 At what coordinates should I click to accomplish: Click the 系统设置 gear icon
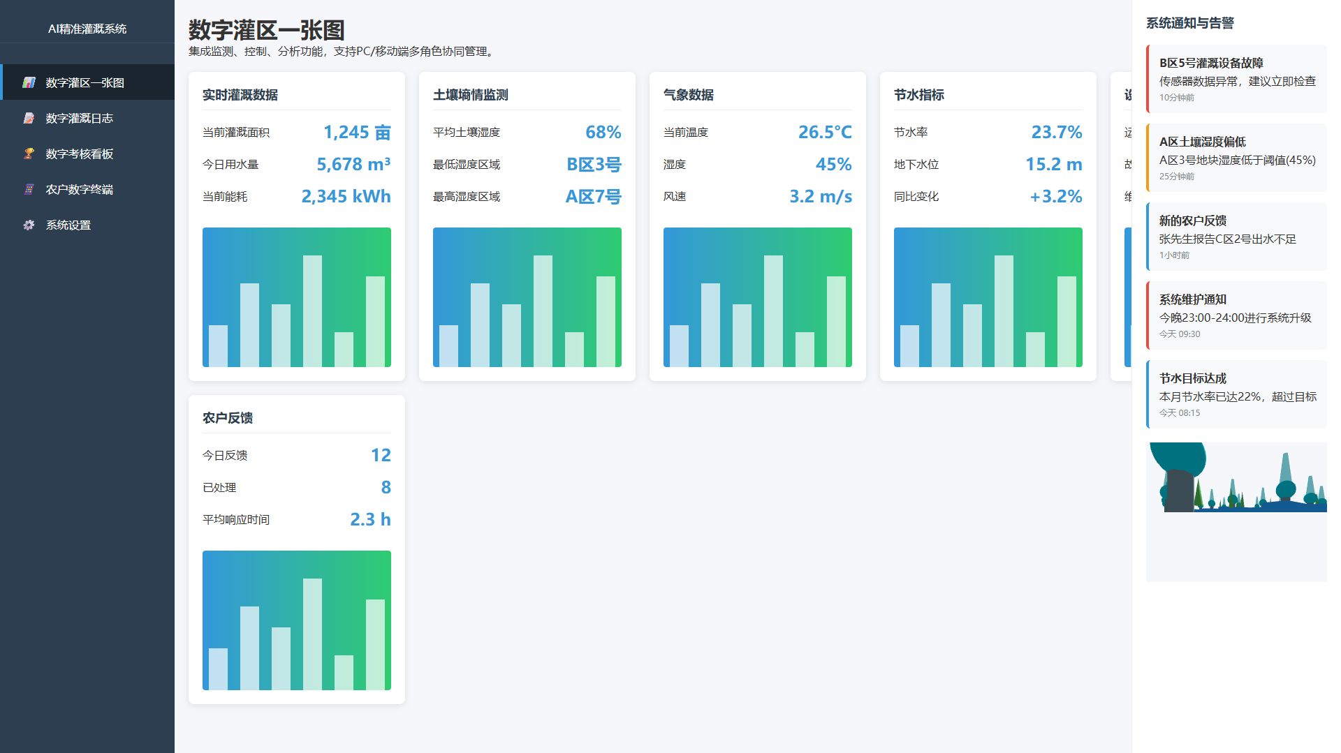coord(29,225)
